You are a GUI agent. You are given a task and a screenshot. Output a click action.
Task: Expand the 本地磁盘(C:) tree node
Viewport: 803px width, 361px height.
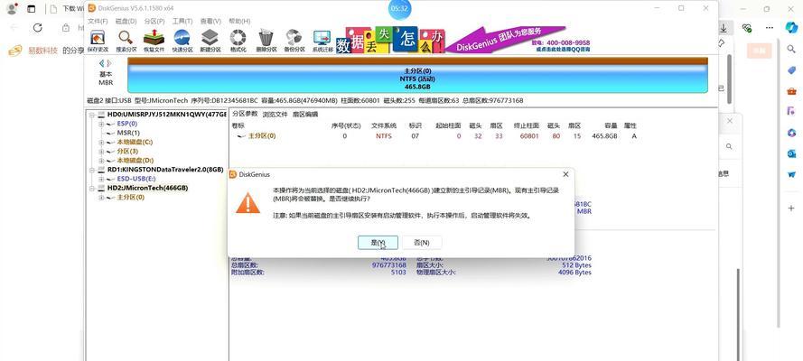101,143
